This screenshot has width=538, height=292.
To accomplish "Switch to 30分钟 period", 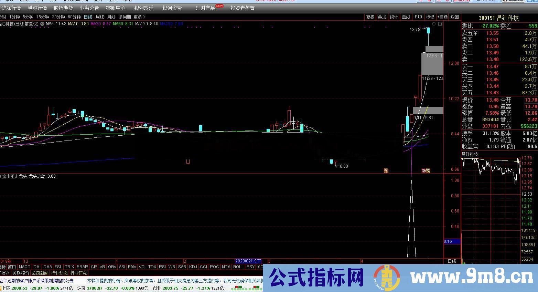I will 58,17.
